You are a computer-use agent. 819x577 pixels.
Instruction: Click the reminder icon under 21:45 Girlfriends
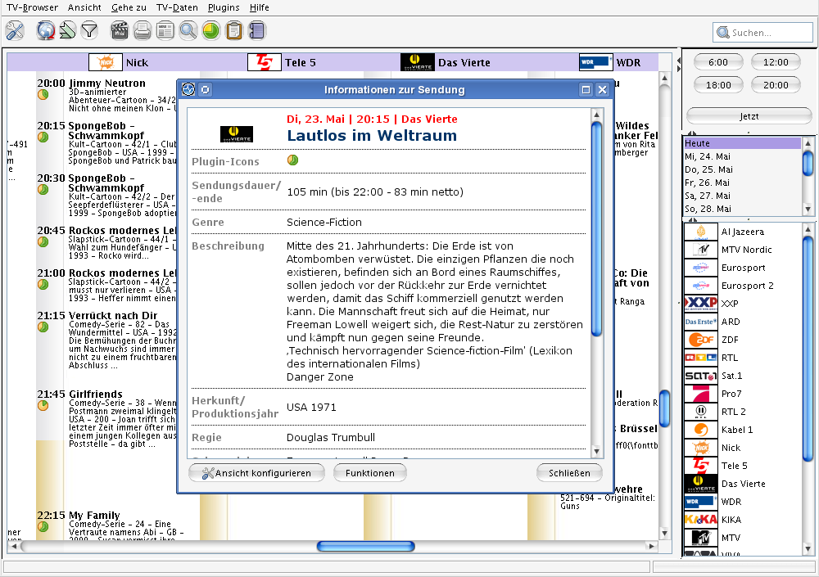(x=43, y=405)
